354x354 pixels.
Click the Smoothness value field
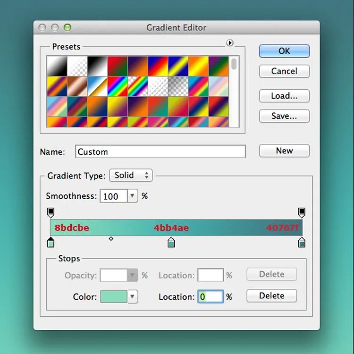[114, 196]
